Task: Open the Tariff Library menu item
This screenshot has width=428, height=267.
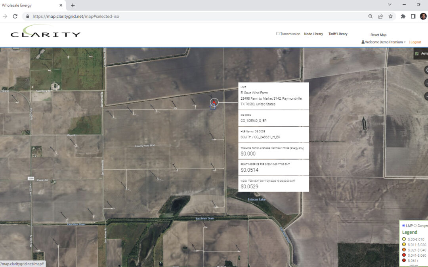Action: click(x=338, y=34)
